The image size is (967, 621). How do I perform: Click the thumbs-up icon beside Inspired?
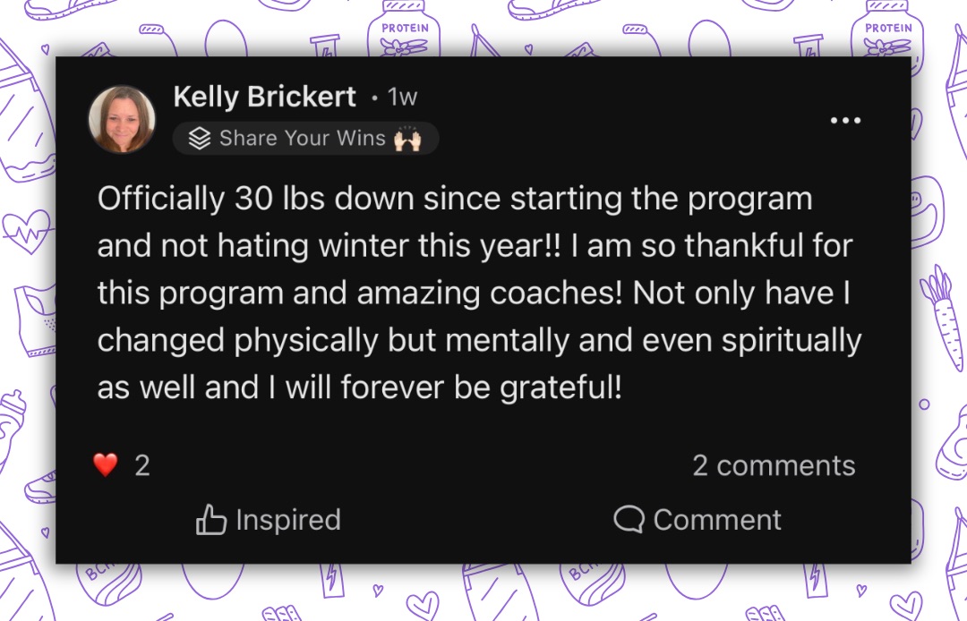point(210,520)
